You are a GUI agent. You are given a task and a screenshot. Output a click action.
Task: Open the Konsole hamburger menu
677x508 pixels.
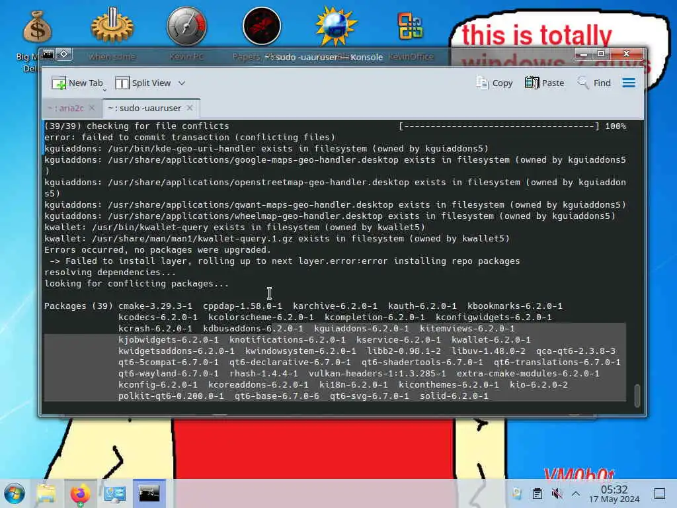coord(629,83)
